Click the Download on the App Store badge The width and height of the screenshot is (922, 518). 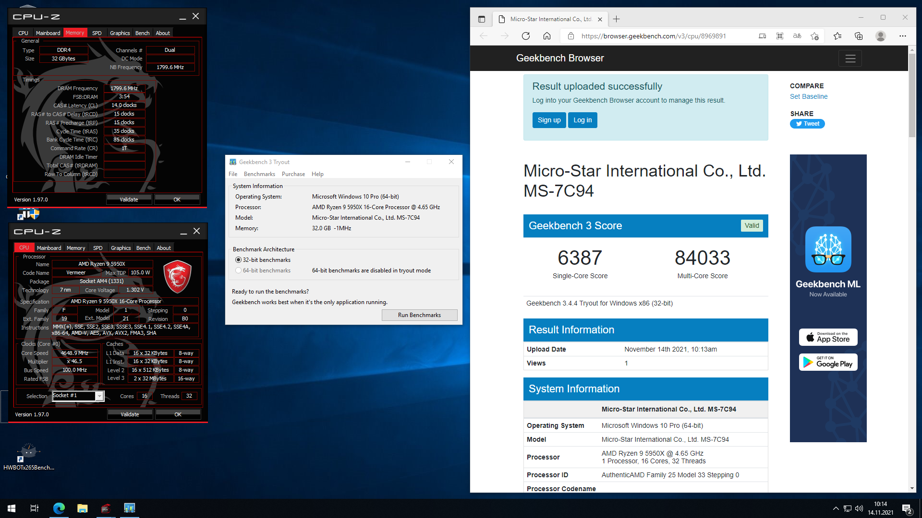828,337
